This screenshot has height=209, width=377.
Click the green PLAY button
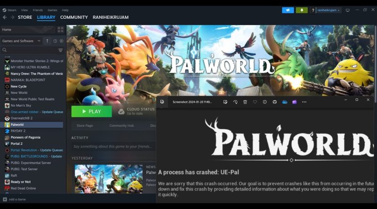pyautogui.click(x=91, y=111)
